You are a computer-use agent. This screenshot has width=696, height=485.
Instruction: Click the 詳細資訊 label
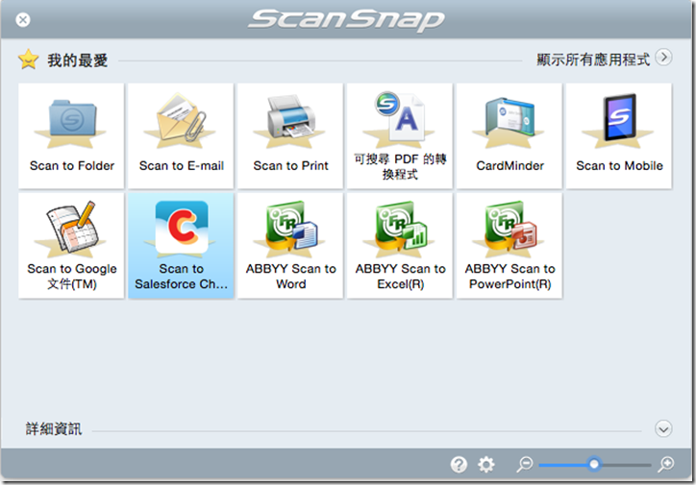pyautogui.click(x=54, y=429)
